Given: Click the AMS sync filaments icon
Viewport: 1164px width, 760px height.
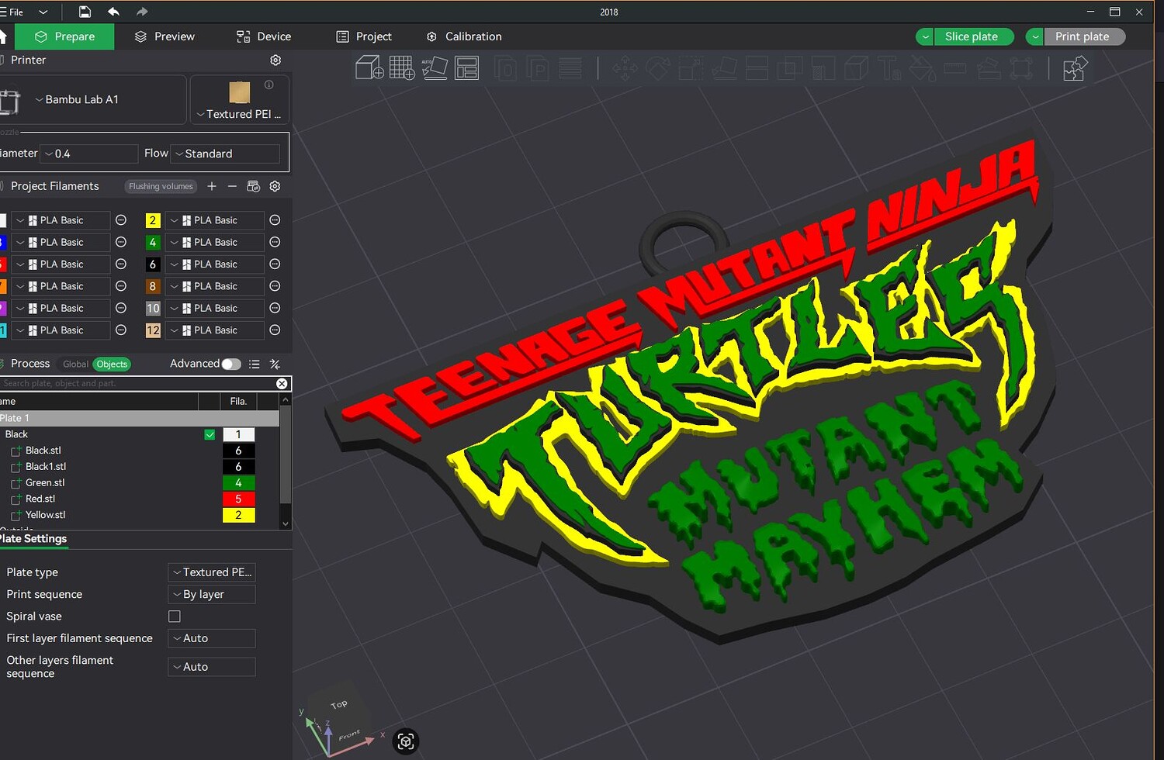Looking at the screenshot, I should (x=253, y=186).
